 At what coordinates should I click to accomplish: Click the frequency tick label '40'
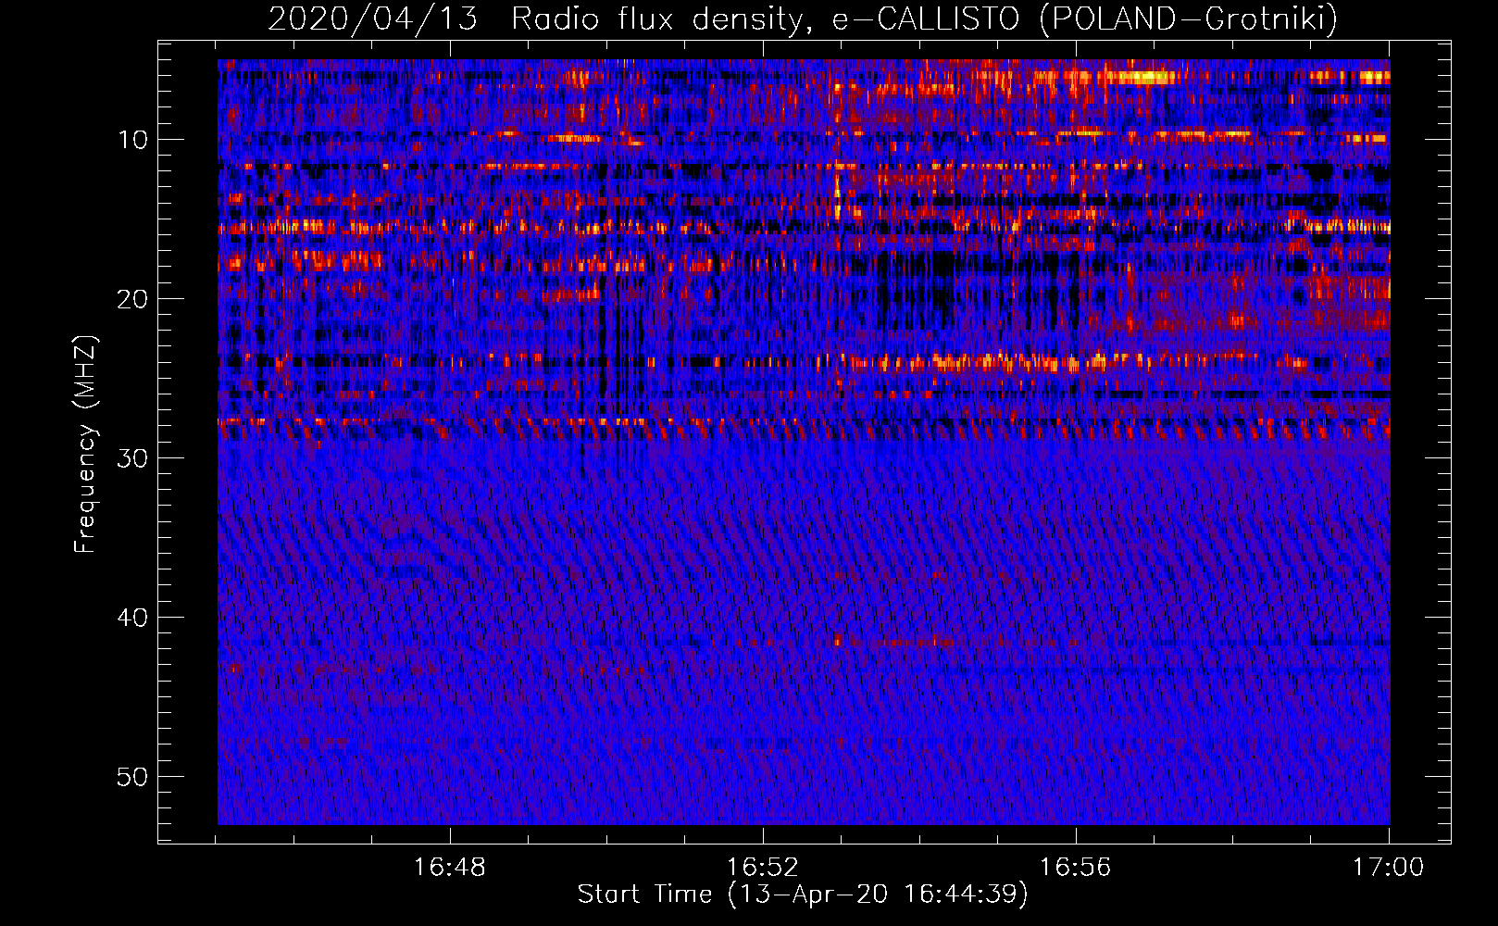coord(132,618)
